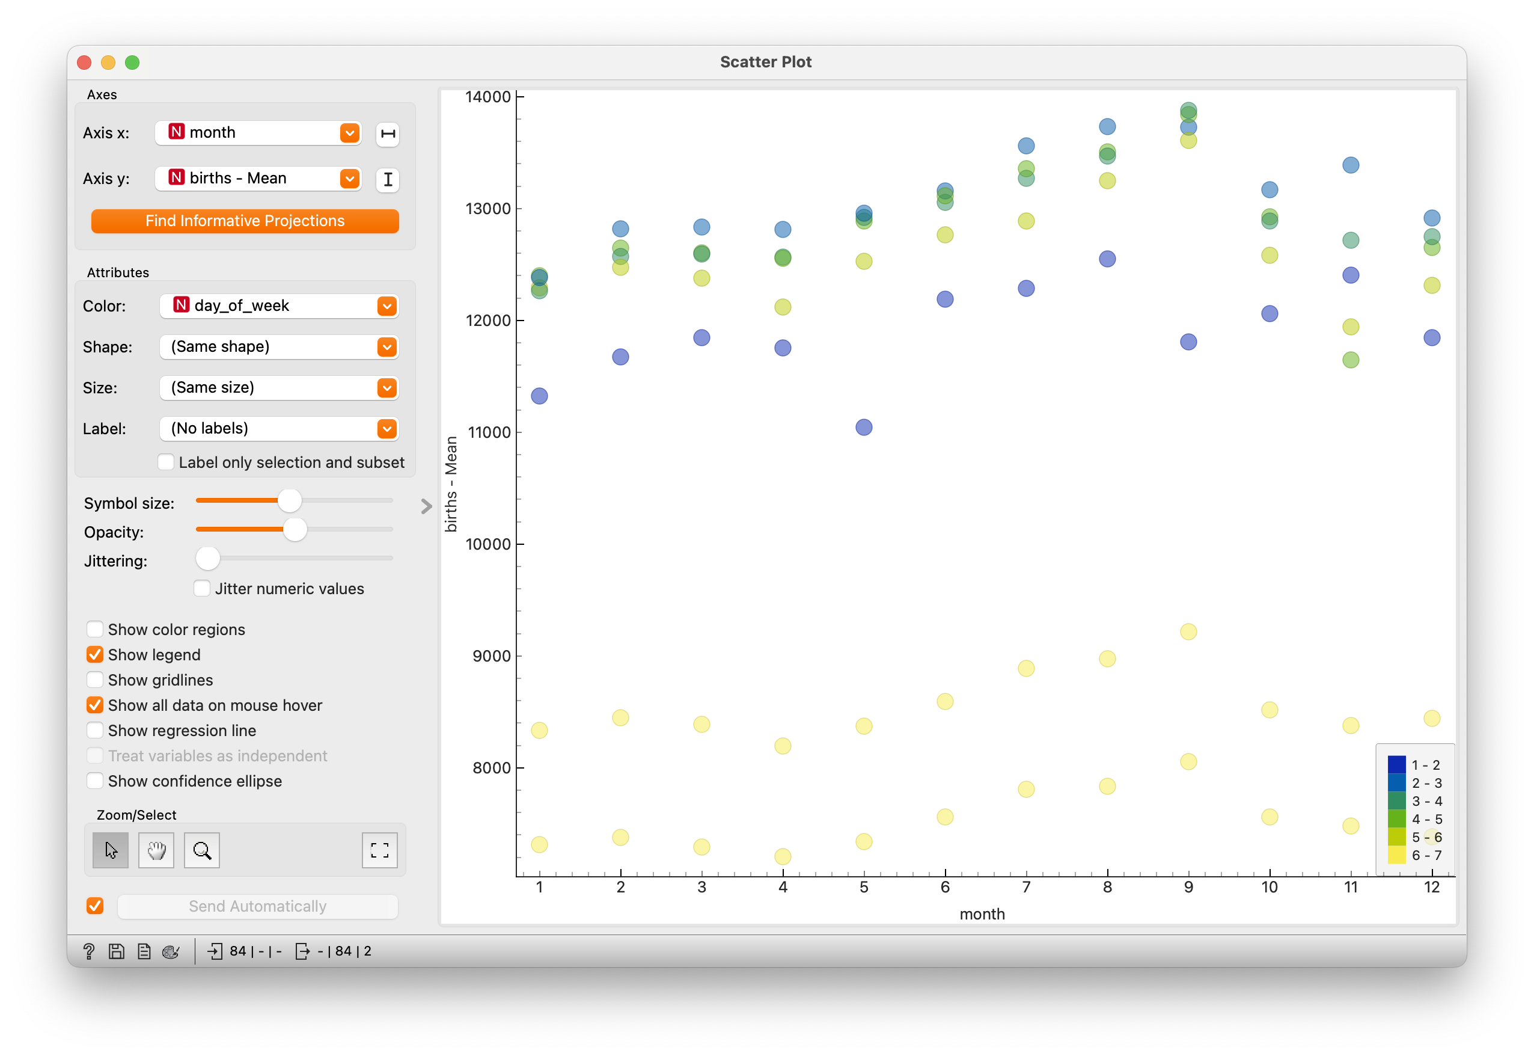Screen dimensions: 1534x1056
Task: Expand the Label combo box
Action: (278, 429)
